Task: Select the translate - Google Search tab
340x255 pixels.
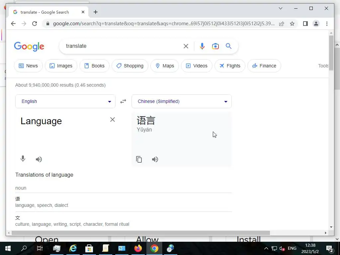Action: click(x=48, y=12)
